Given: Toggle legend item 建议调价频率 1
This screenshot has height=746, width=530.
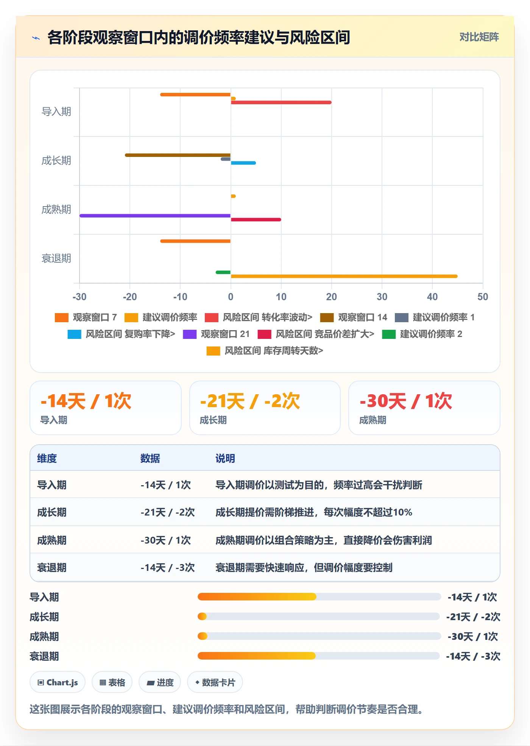Looking at the screenshot, I should (435, 317).
